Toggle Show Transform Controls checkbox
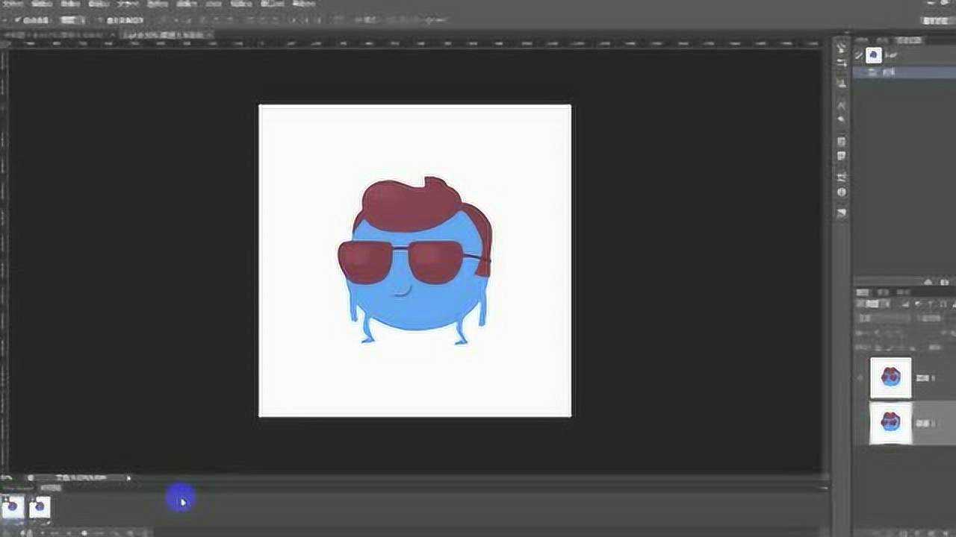956x537 pixels. pos(101,19)
